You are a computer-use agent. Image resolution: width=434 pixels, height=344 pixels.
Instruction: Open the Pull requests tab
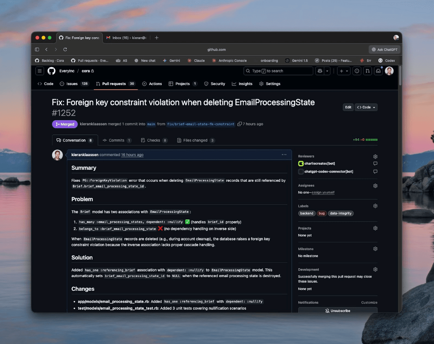click(116, 84)
